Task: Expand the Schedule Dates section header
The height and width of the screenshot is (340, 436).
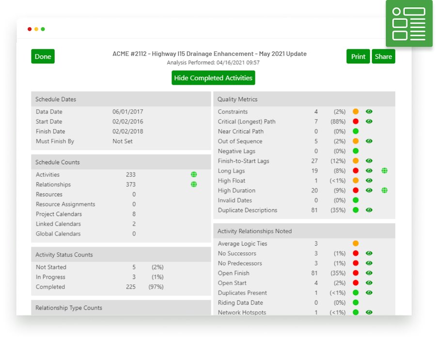Action: (x=121, y=99)
